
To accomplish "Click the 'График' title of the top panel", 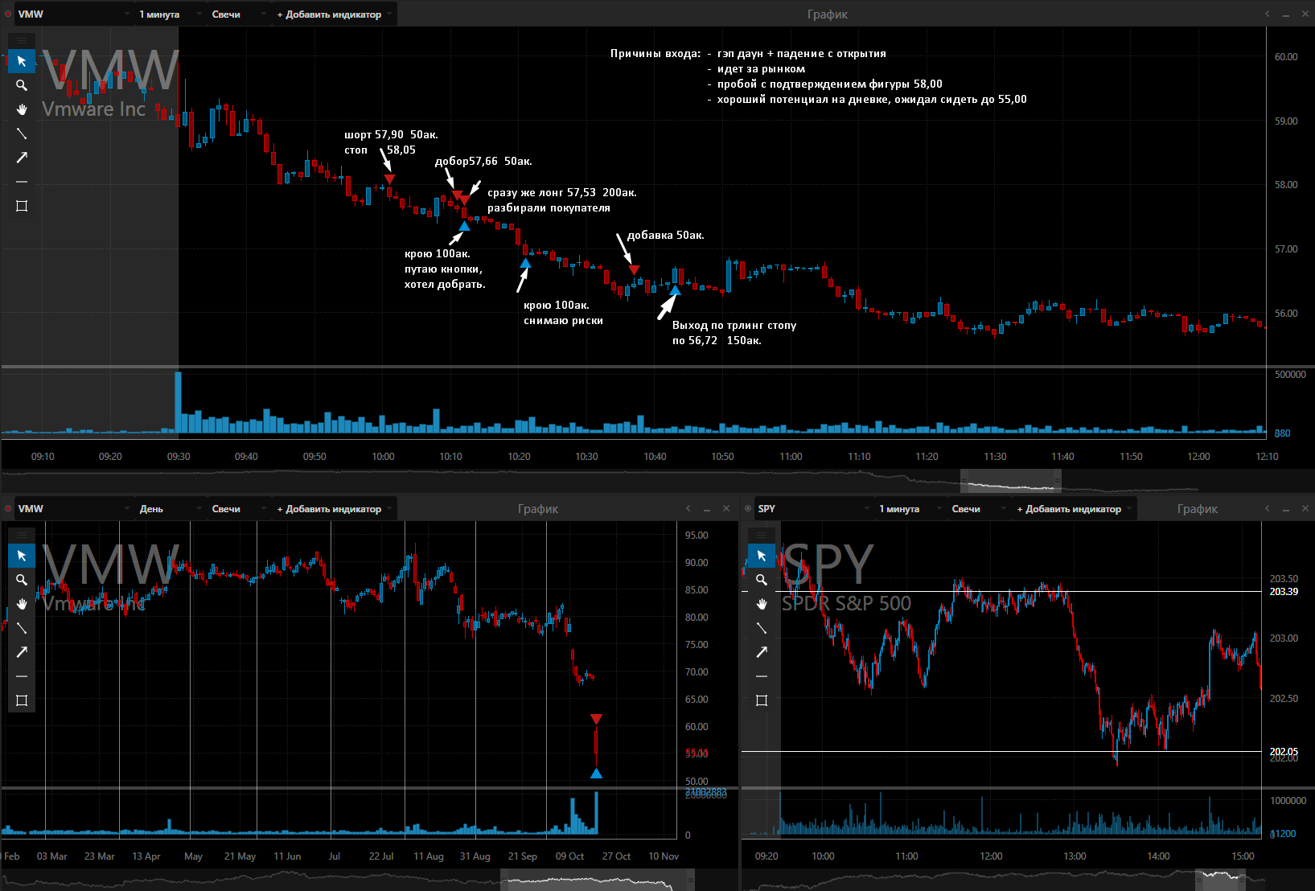I will coord(828,14).
